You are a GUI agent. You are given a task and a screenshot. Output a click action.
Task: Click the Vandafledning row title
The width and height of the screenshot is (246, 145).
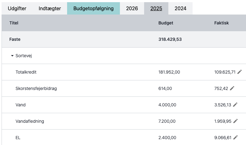tap(30, 121)
